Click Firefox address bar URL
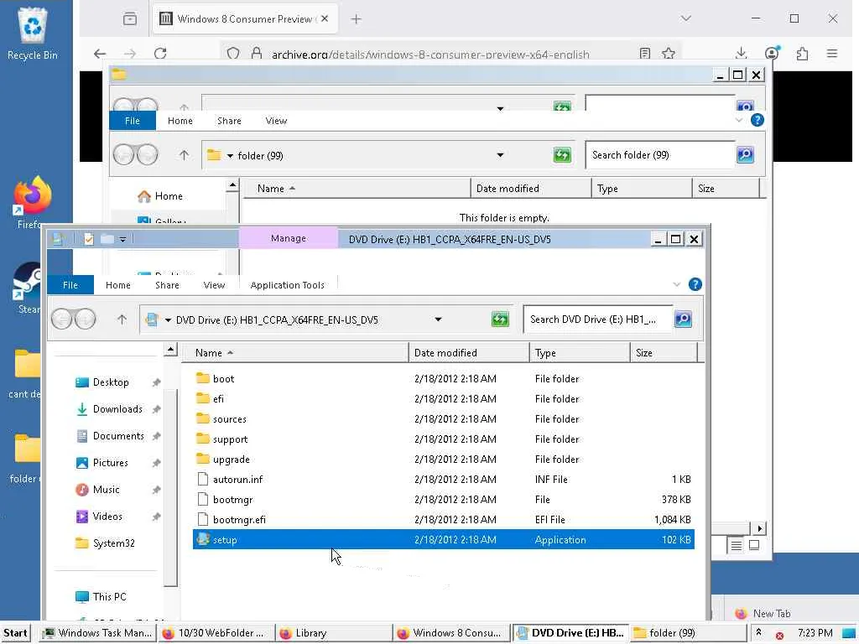The width and height of the screenshot is (859, 644). (430, 55)
